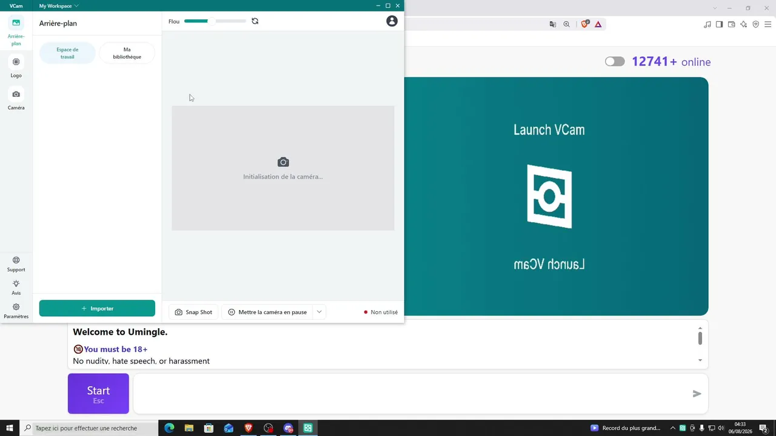The image size is (776, 436).
Task: Open the Brave Wallet icon
Action: [731, 24]
